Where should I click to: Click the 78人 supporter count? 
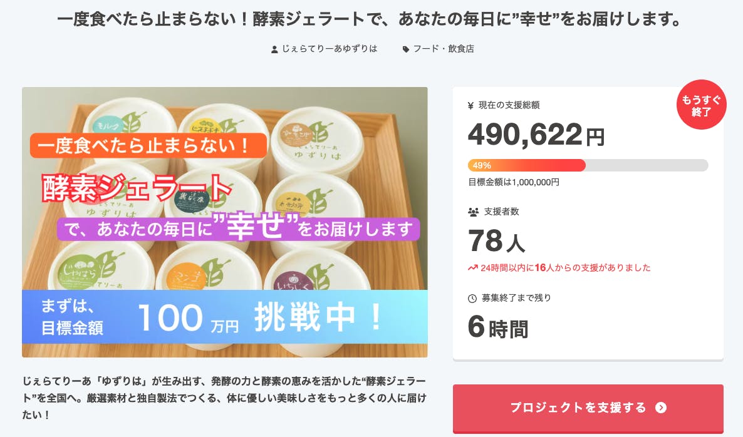coord(497,241)
